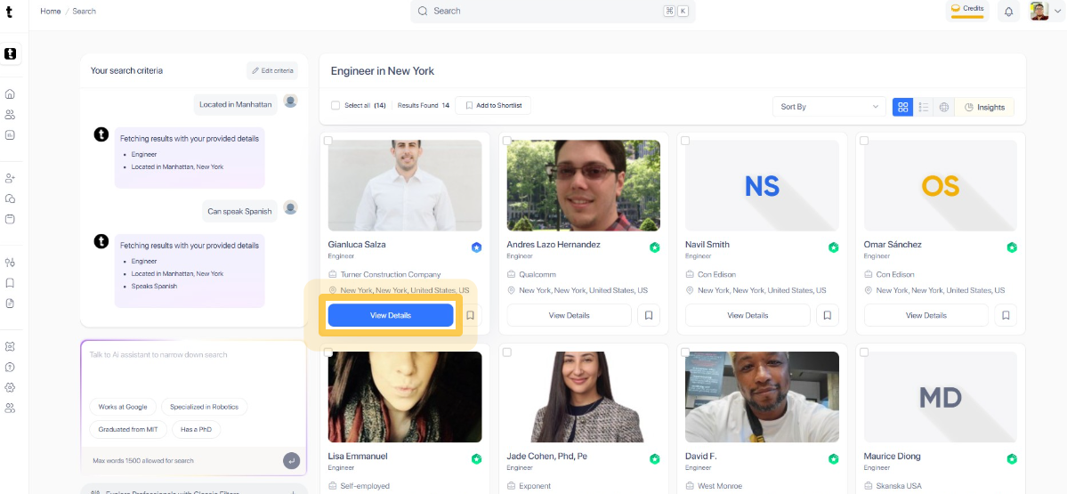
Task: Switch to grid view
Action: pos(903,107)
